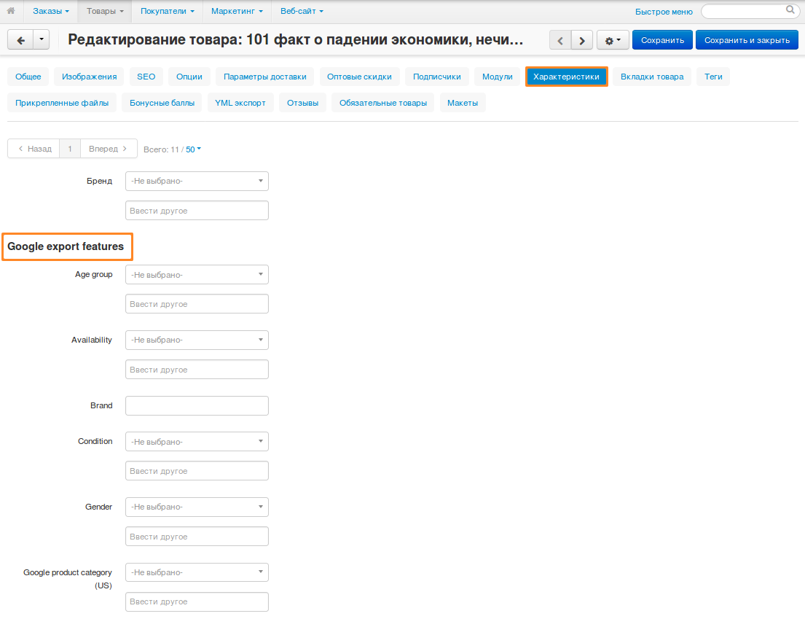Open the Бонусные баллы tab
805x627 pixels.
pos(162,103)
